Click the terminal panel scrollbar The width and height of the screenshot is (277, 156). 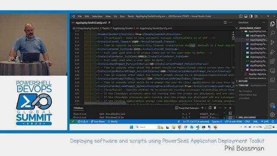[225, 115]
